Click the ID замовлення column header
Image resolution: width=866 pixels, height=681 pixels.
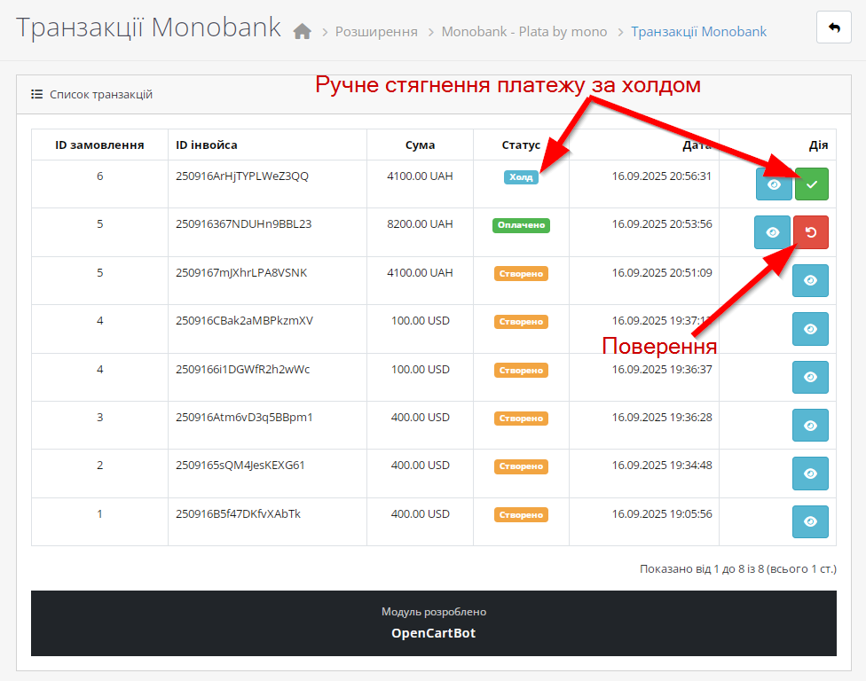[99, 145]
